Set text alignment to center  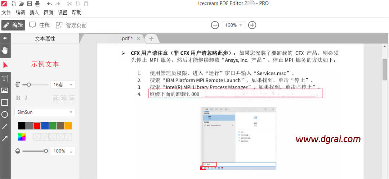tap(64, 98)
